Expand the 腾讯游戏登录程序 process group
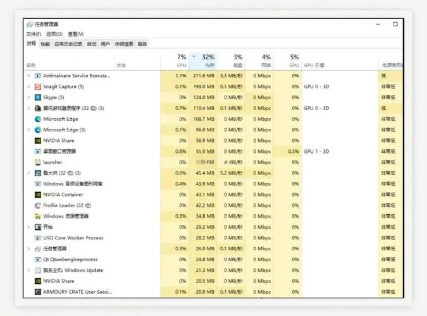Screen dimensions: 427x316 (x=28, y=108)
